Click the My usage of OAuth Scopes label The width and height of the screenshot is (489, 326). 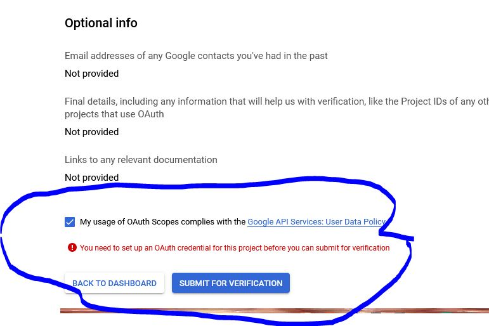162,222
